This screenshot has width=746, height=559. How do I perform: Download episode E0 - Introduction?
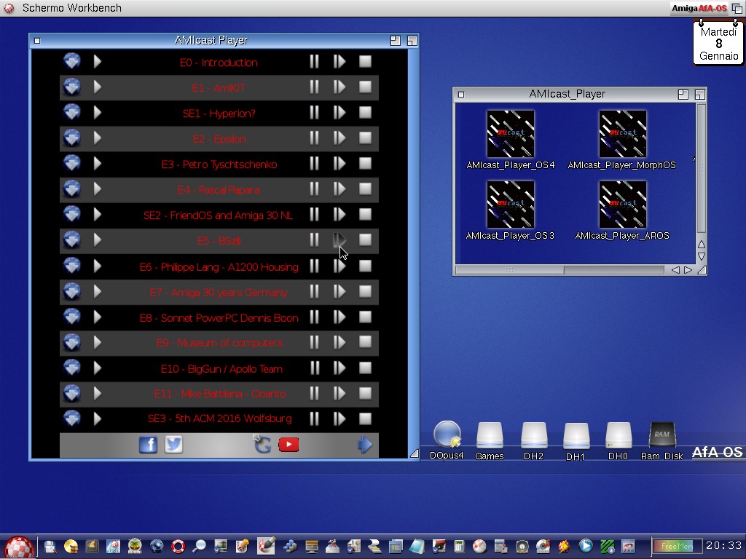point(71,62)
